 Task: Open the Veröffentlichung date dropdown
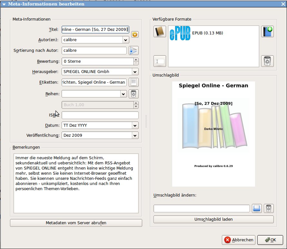[135, 135]
